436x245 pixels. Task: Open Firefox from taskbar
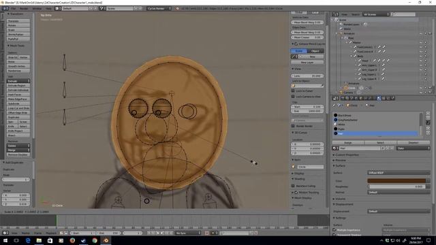click(72, 240)
